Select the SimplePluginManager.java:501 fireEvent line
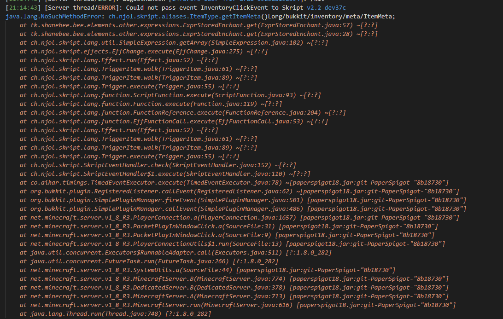 243,200
